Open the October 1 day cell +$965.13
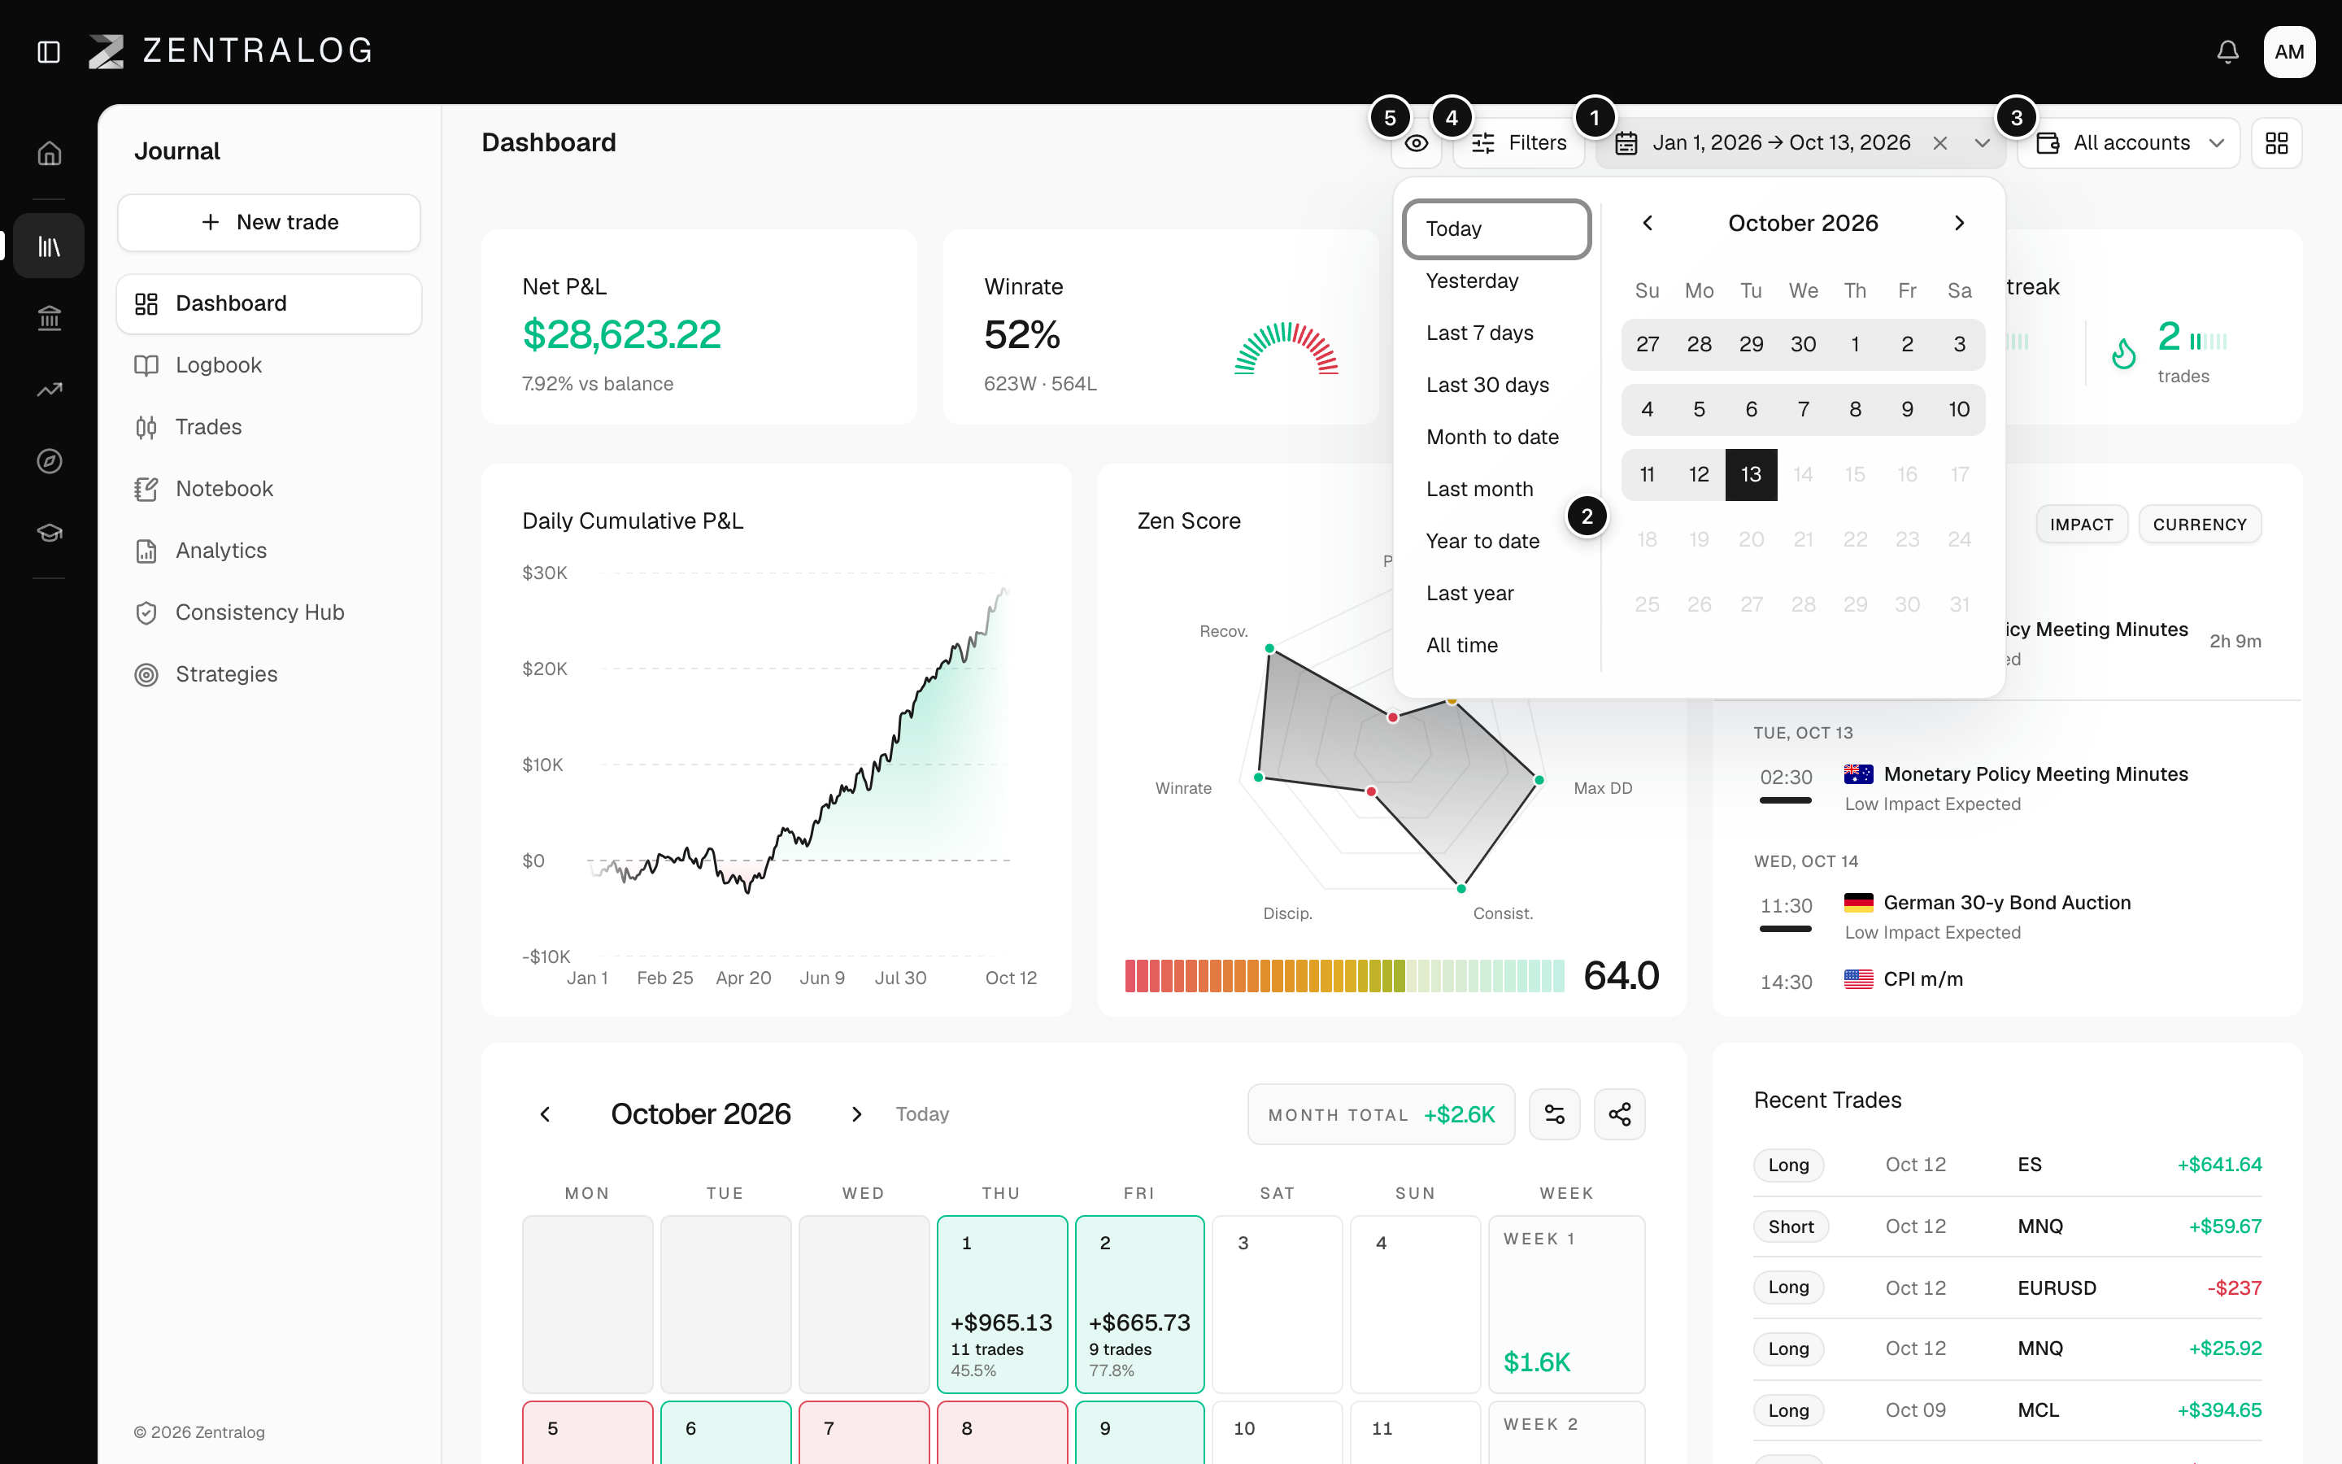Screen dimensions: 2342x1464 click(1002, 1305)
